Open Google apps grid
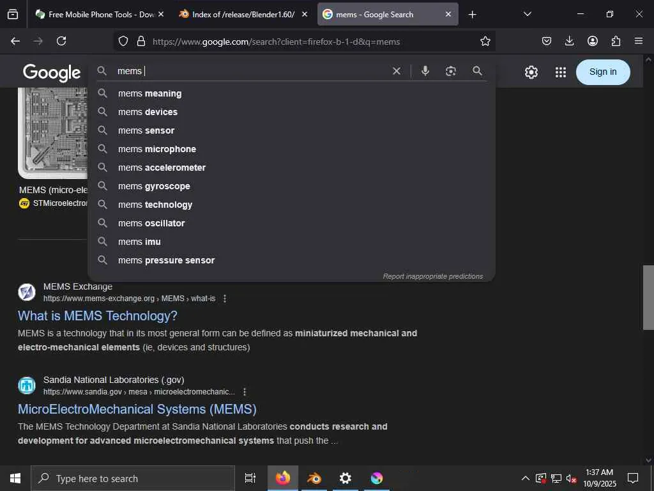The height and width of the screenshot is (491, 654). (561, 72)
